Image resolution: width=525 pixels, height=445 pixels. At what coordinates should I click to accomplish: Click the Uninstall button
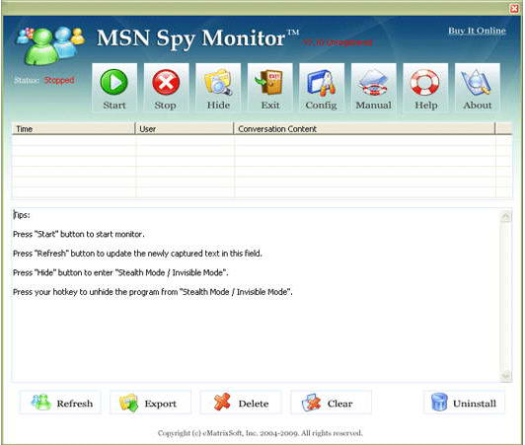pos(464,403)
